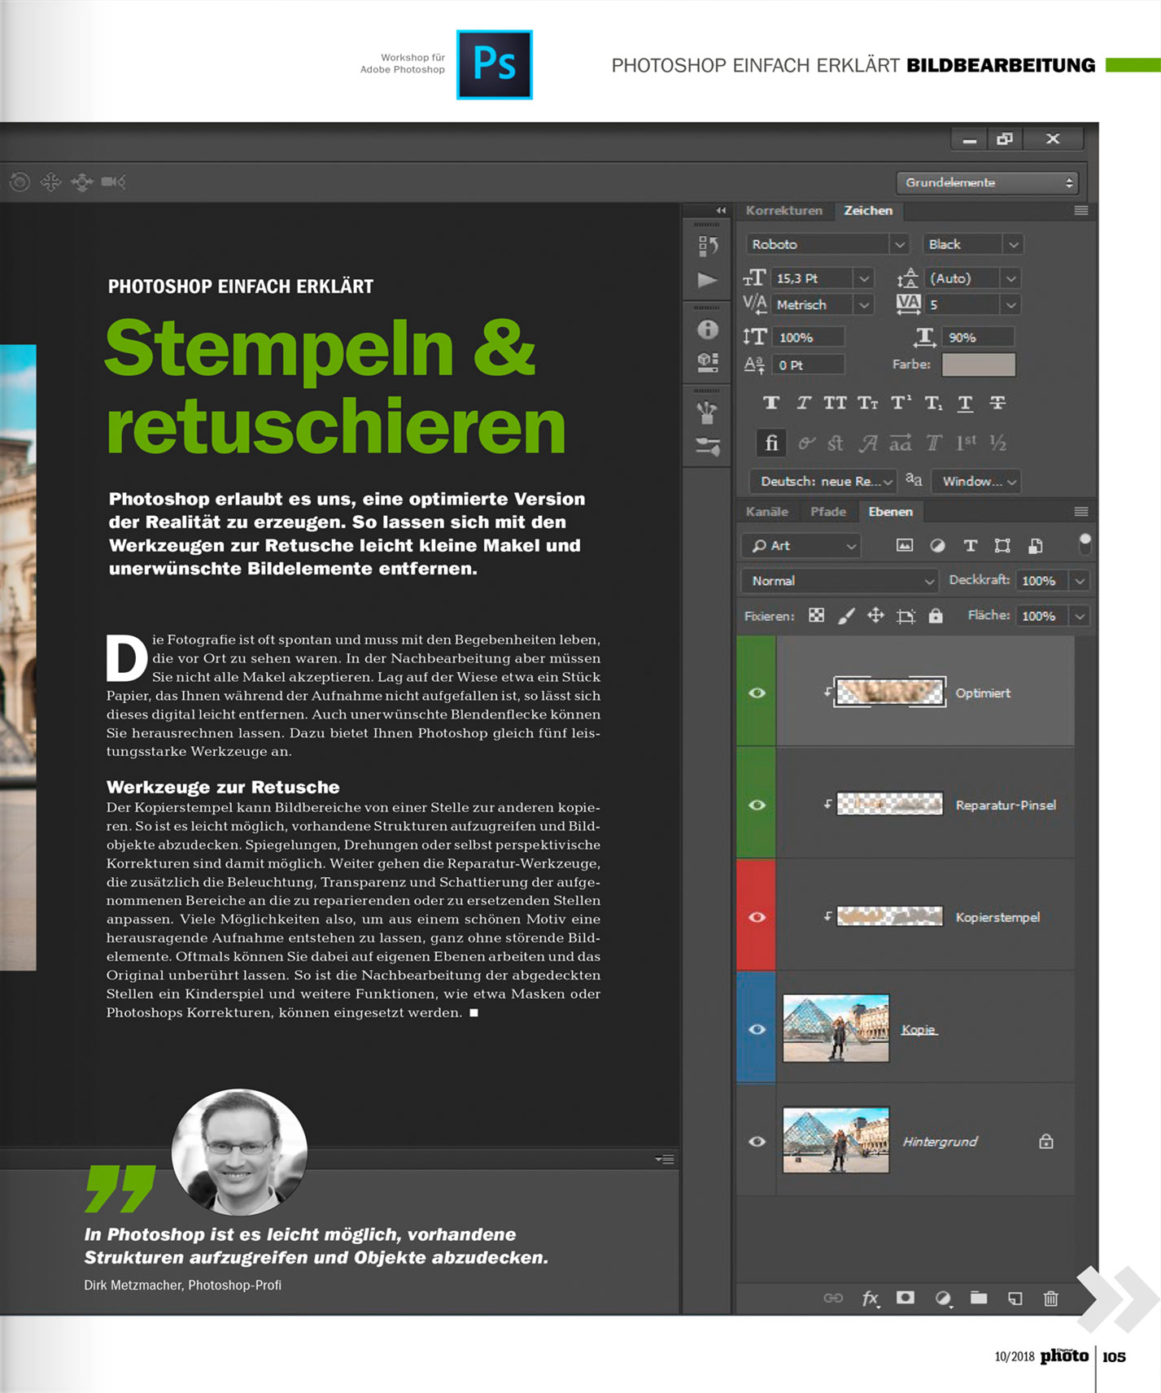
Task: Toggle the layer filter switch on/off
Action: pos(1085,544)
